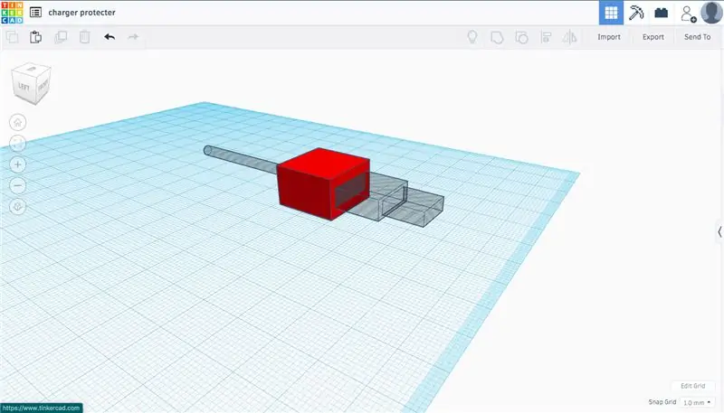This screenshot has width=724, height=413.
Task: Click the Fit all in view button
Action: click(17, 144)
